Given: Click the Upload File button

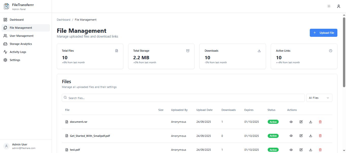Looking at the screenshot, I should coord(323,33).
